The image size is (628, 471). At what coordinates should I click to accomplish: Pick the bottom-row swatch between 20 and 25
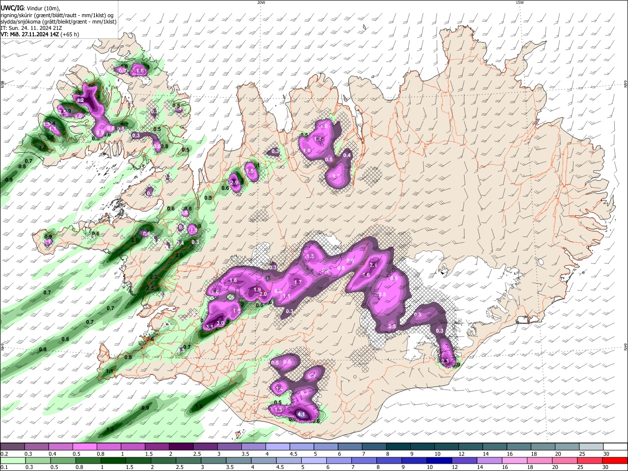(x=565, y=460)
